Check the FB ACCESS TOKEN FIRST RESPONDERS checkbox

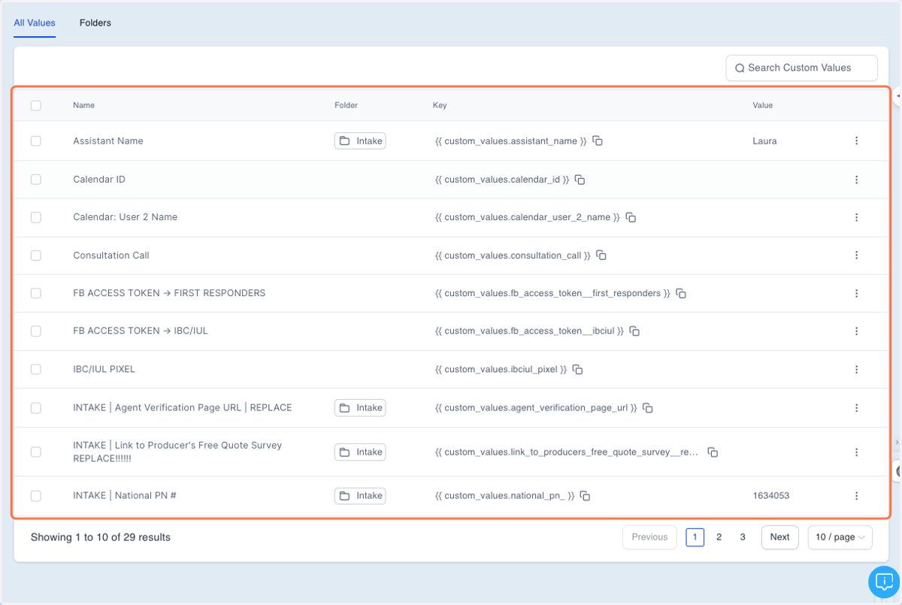35,293
